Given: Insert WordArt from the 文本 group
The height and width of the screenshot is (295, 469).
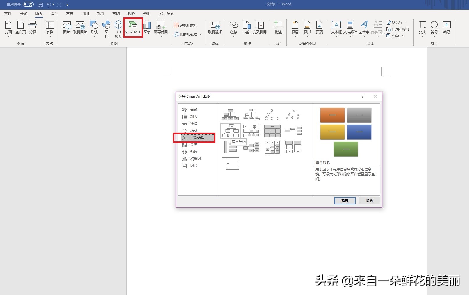Looking at the screenshot, I should point(364,28).
